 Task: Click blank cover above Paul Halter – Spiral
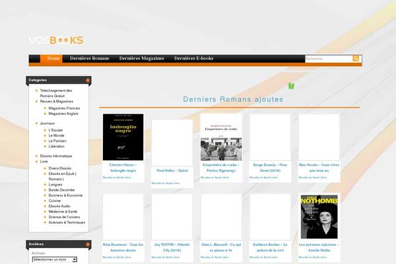(172, 143)
